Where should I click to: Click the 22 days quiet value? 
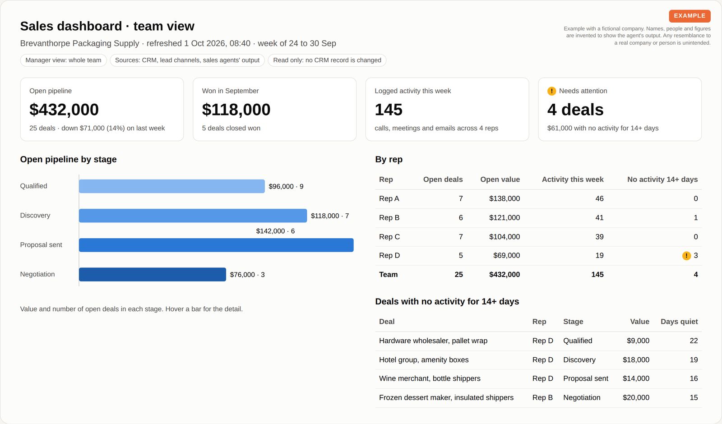pos(694,341)
